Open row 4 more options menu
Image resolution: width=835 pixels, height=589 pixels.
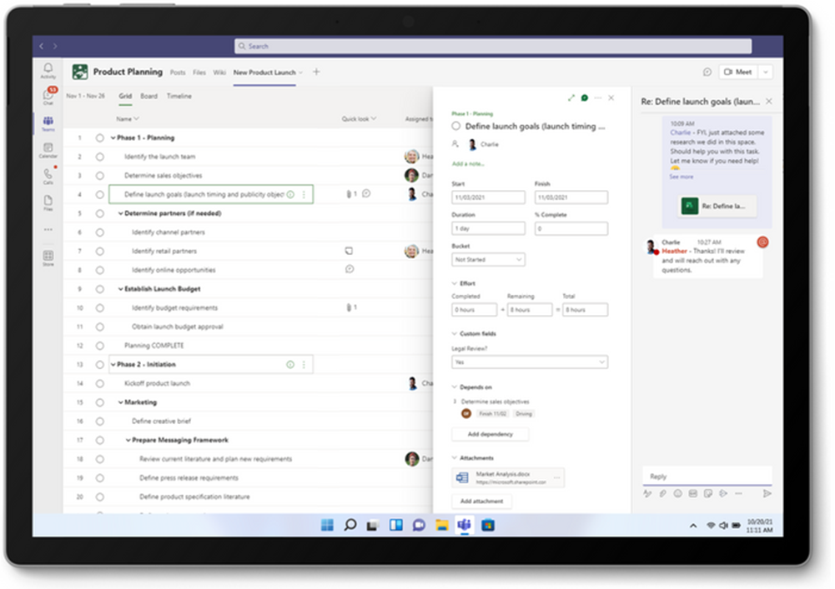pos(304,195)
